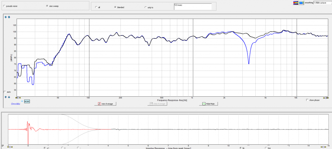Select the 'only to' radio option
332x149 pixels.
click(145, 7)
